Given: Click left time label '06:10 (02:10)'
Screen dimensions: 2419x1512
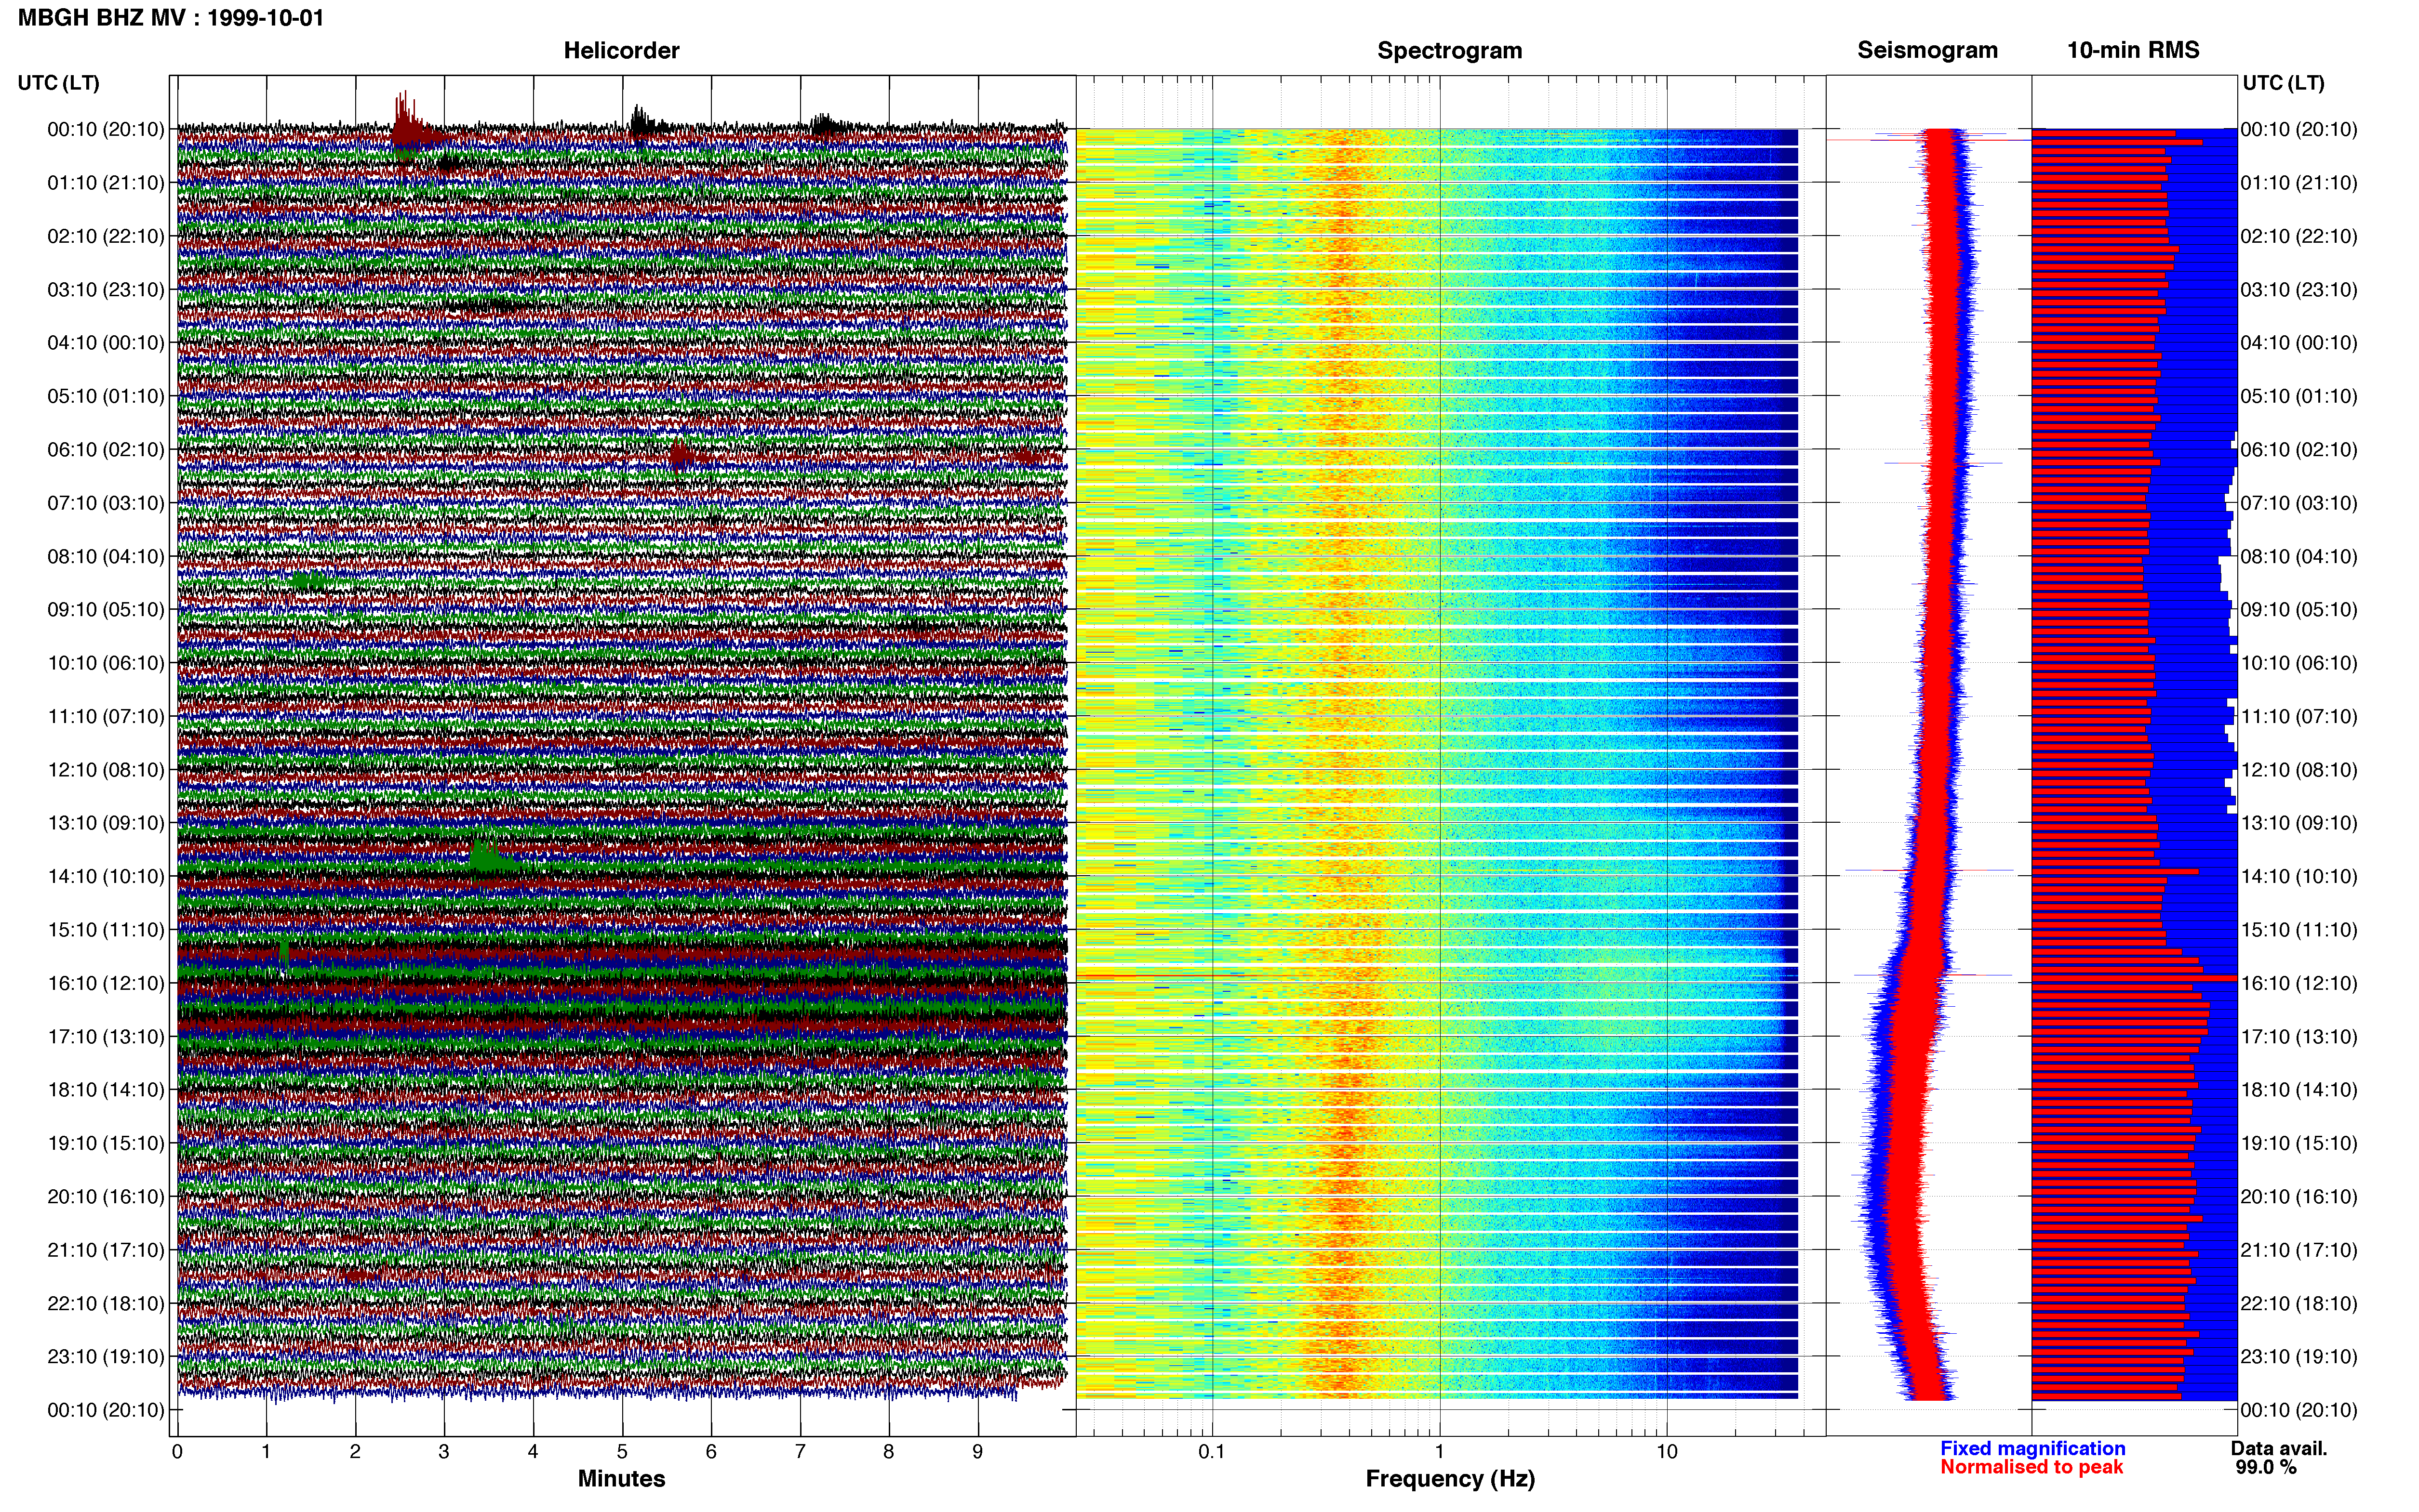Looking at the screenshot, I should pos(106,449).
